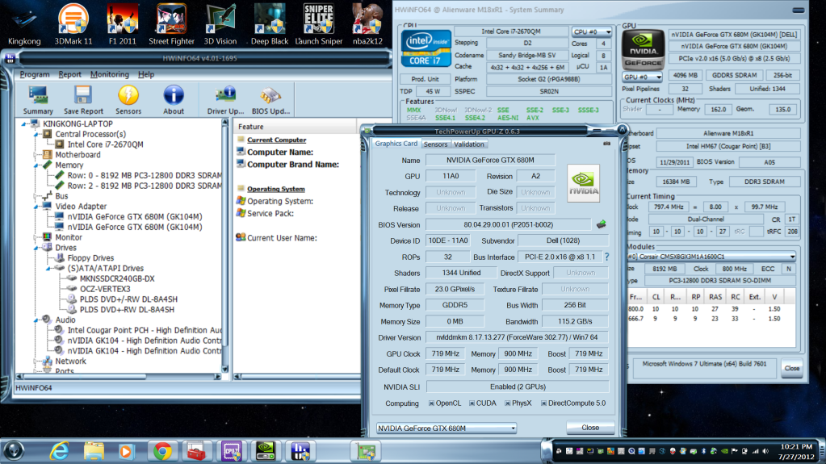826x464 pixels.
Task: Click the Save Report toolbar icon
Action: (83, 100)
